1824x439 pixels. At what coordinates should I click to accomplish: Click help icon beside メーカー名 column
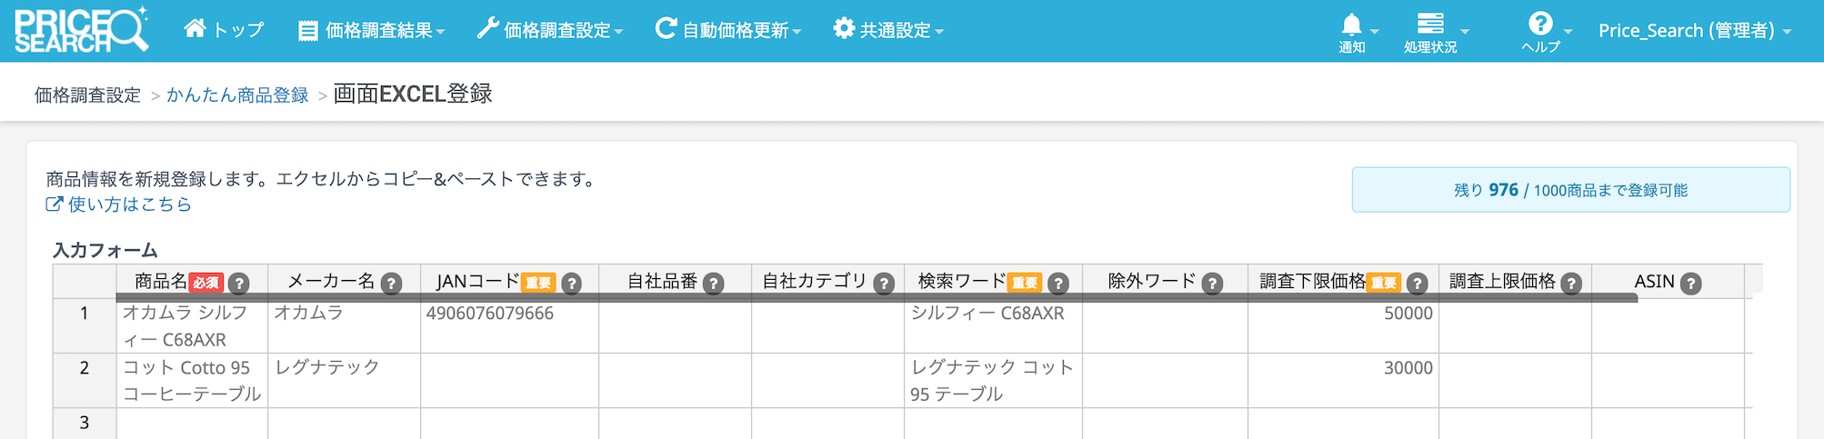coord(392,284)
